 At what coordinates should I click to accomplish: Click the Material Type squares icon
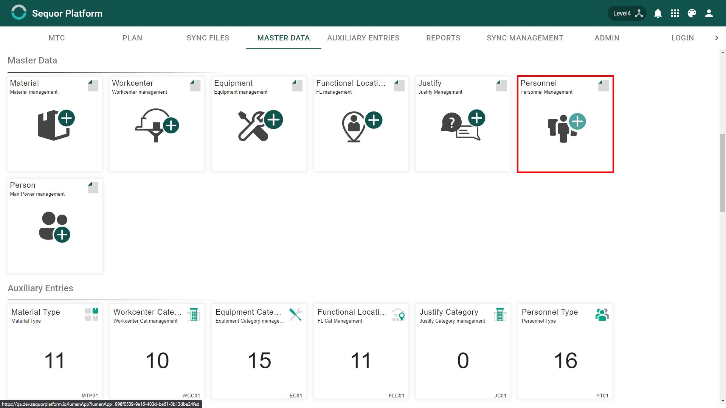click(92, 314)
